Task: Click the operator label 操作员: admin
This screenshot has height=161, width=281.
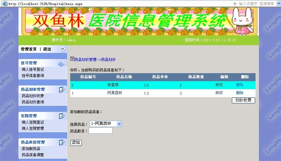Action: pos(64,40)
